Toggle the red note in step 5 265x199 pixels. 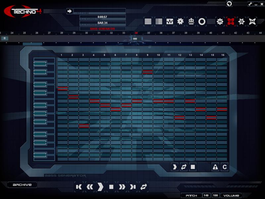pyautogui.click(x=105, y=105)
